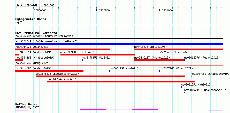
Task: Click the nsv2819044 (Huddleston2016) label text
Action: [205, 90]
